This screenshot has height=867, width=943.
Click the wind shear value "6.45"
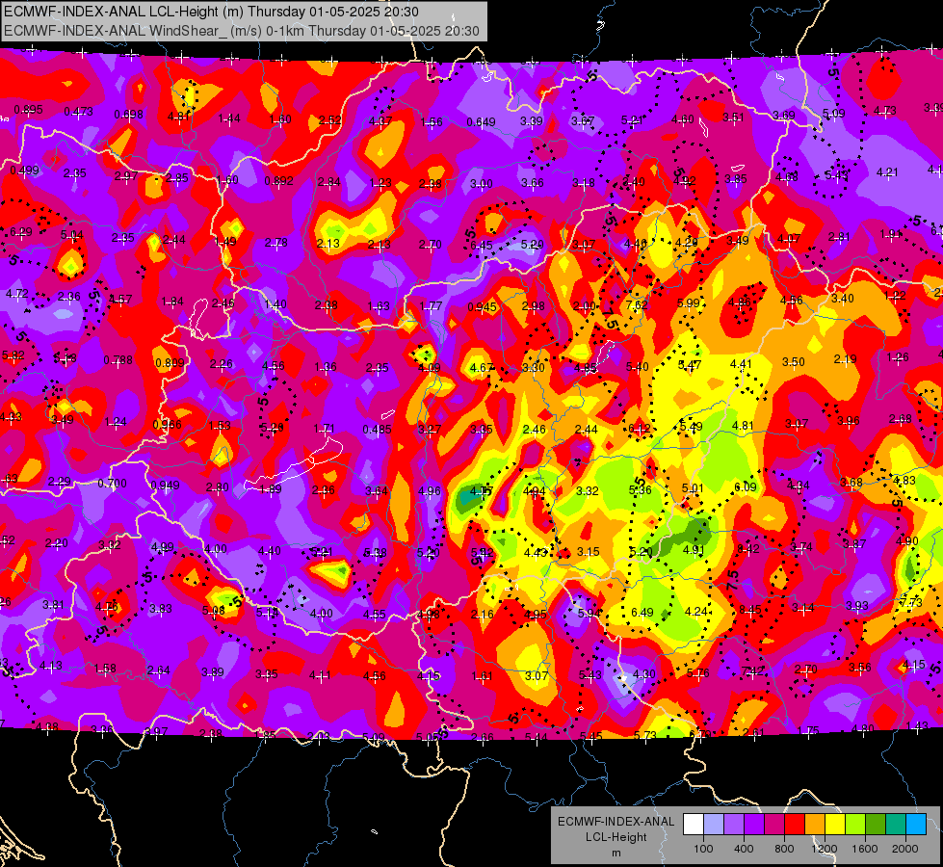pyautogui.click(x=481, y=246)
